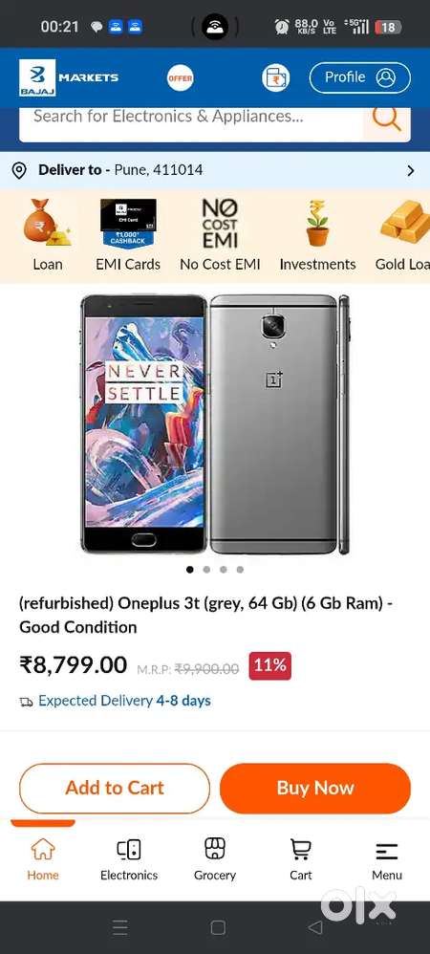The width and height of the screenshot is (430, 954).
Task: Open the Loan money bag icon
Action: pos(48,223)
